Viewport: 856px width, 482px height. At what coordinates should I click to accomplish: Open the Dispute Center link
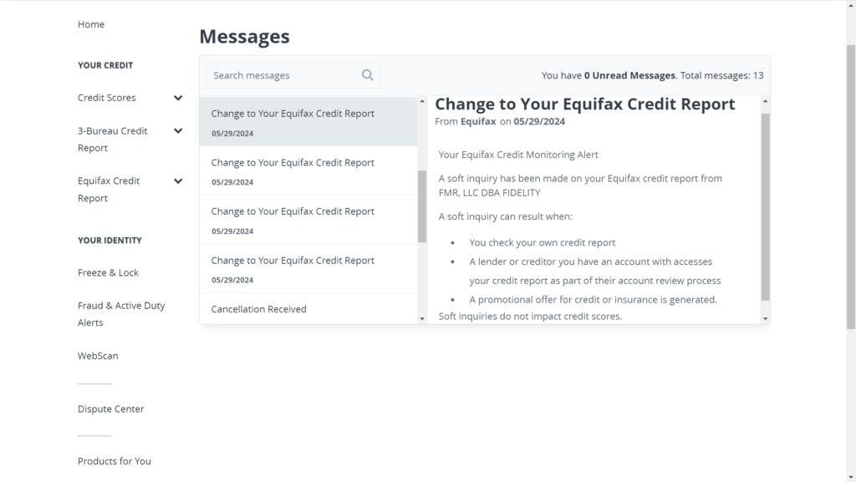pos(111,409)
